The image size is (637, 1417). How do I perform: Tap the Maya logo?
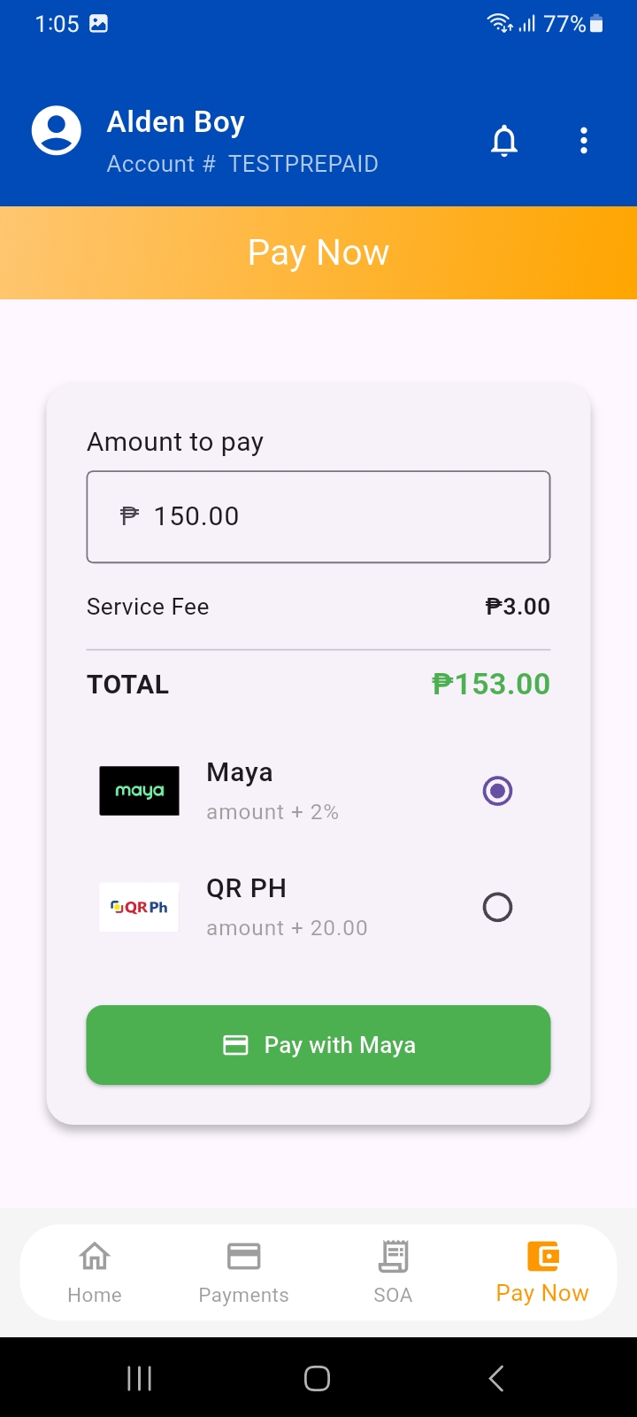(x=139, y=791)
